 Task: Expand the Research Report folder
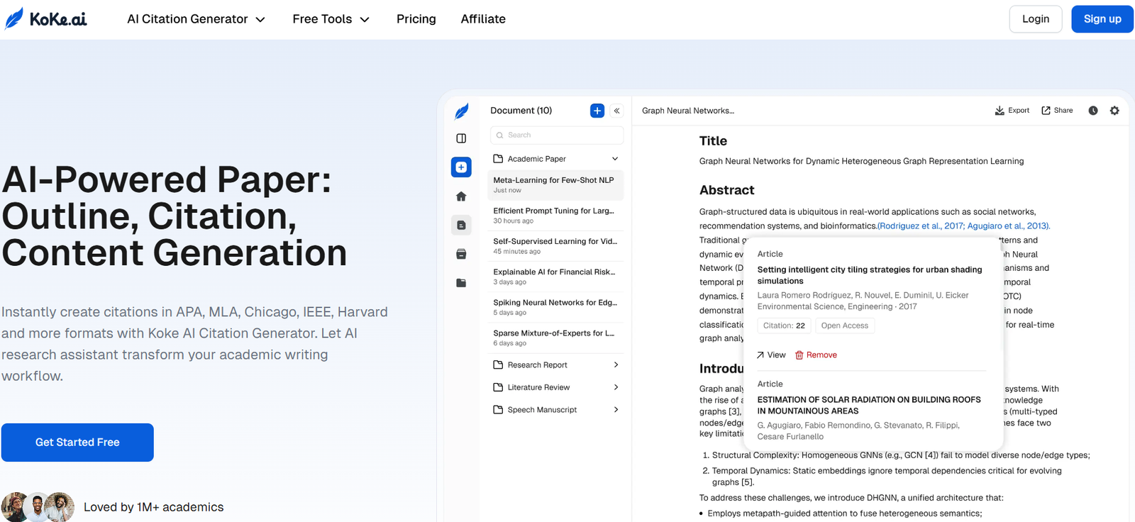click(x=615, y=365)
